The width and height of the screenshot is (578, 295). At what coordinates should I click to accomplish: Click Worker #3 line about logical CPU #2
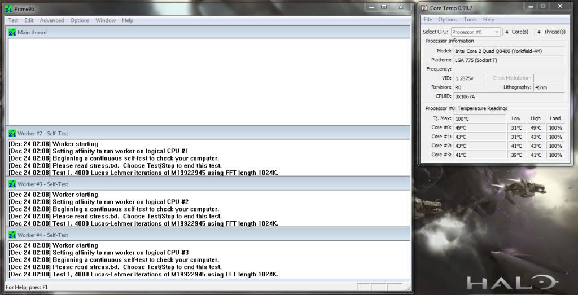coord(98,202)
